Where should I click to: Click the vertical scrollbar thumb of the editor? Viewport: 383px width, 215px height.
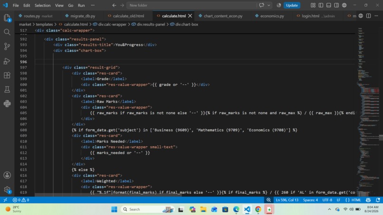[x=381, y=137]
